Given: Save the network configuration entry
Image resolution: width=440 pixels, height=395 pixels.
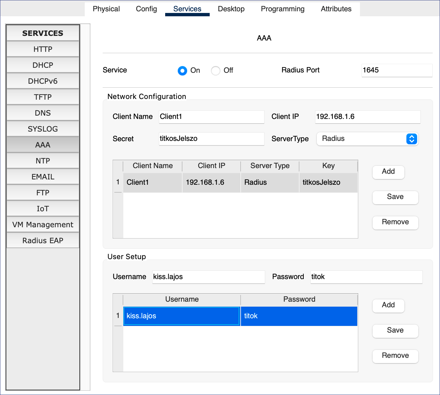Looking at the screenshot, I should [395, 197].
